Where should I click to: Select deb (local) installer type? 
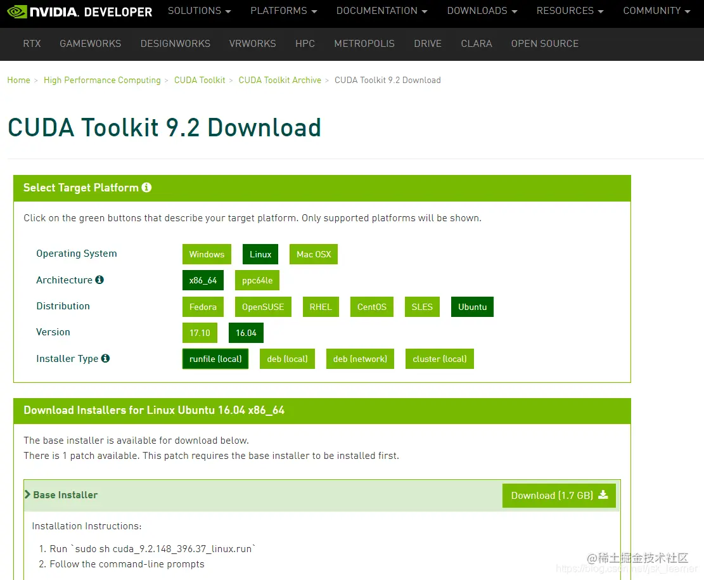287,359
